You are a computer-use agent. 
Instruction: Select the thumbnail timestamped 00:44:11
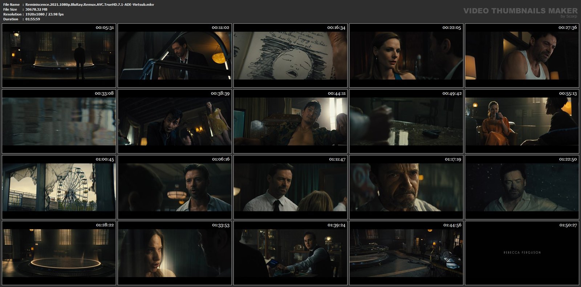(x=290, y=121)
